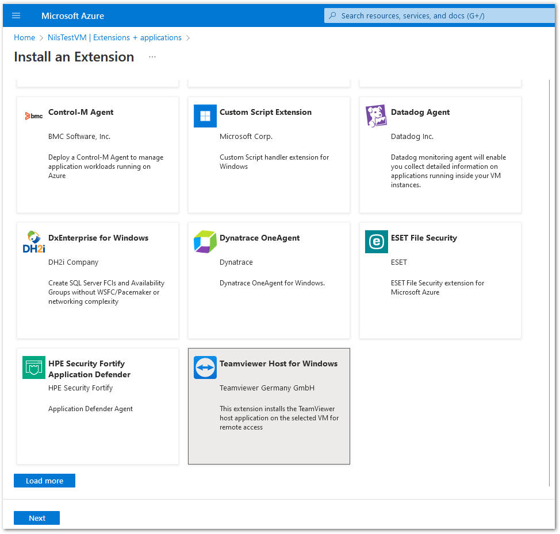Click the Next button
Viewport: 560px width, 534px height.
click(37, 518)
